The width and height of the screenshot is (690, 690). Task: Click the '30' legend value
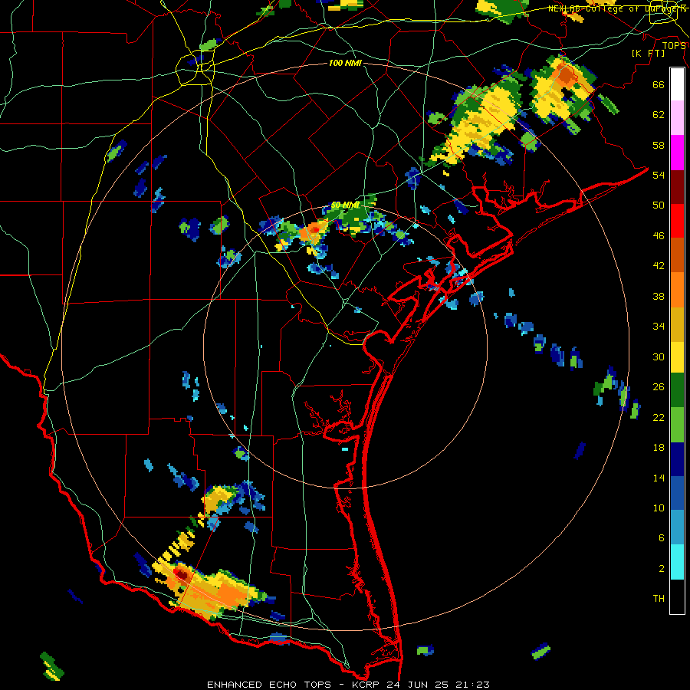click(659, 356)
